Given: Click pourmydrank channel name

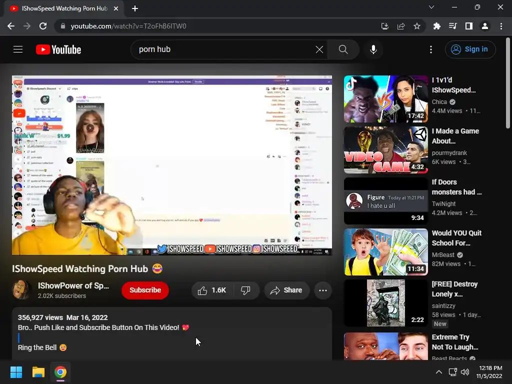Looking at the screenshot, I should pos(449,153).
